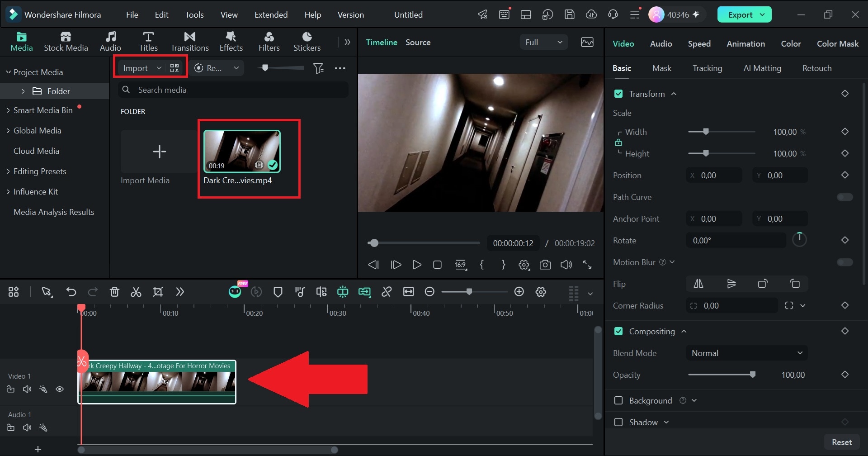The width and height of the screenshot is (868, 456).
Task: Toggle the Motion Blur switch
Action: click(844, 262)
